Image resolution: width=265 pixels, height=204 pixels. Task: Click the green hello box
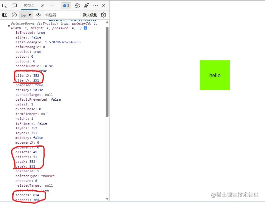(215, 75)
